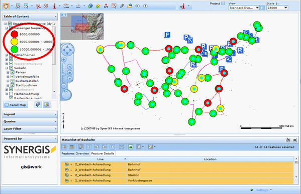Toggle the Verkehrsunfälle layer checkbox
Screen dimensions: 301x194
13,76
